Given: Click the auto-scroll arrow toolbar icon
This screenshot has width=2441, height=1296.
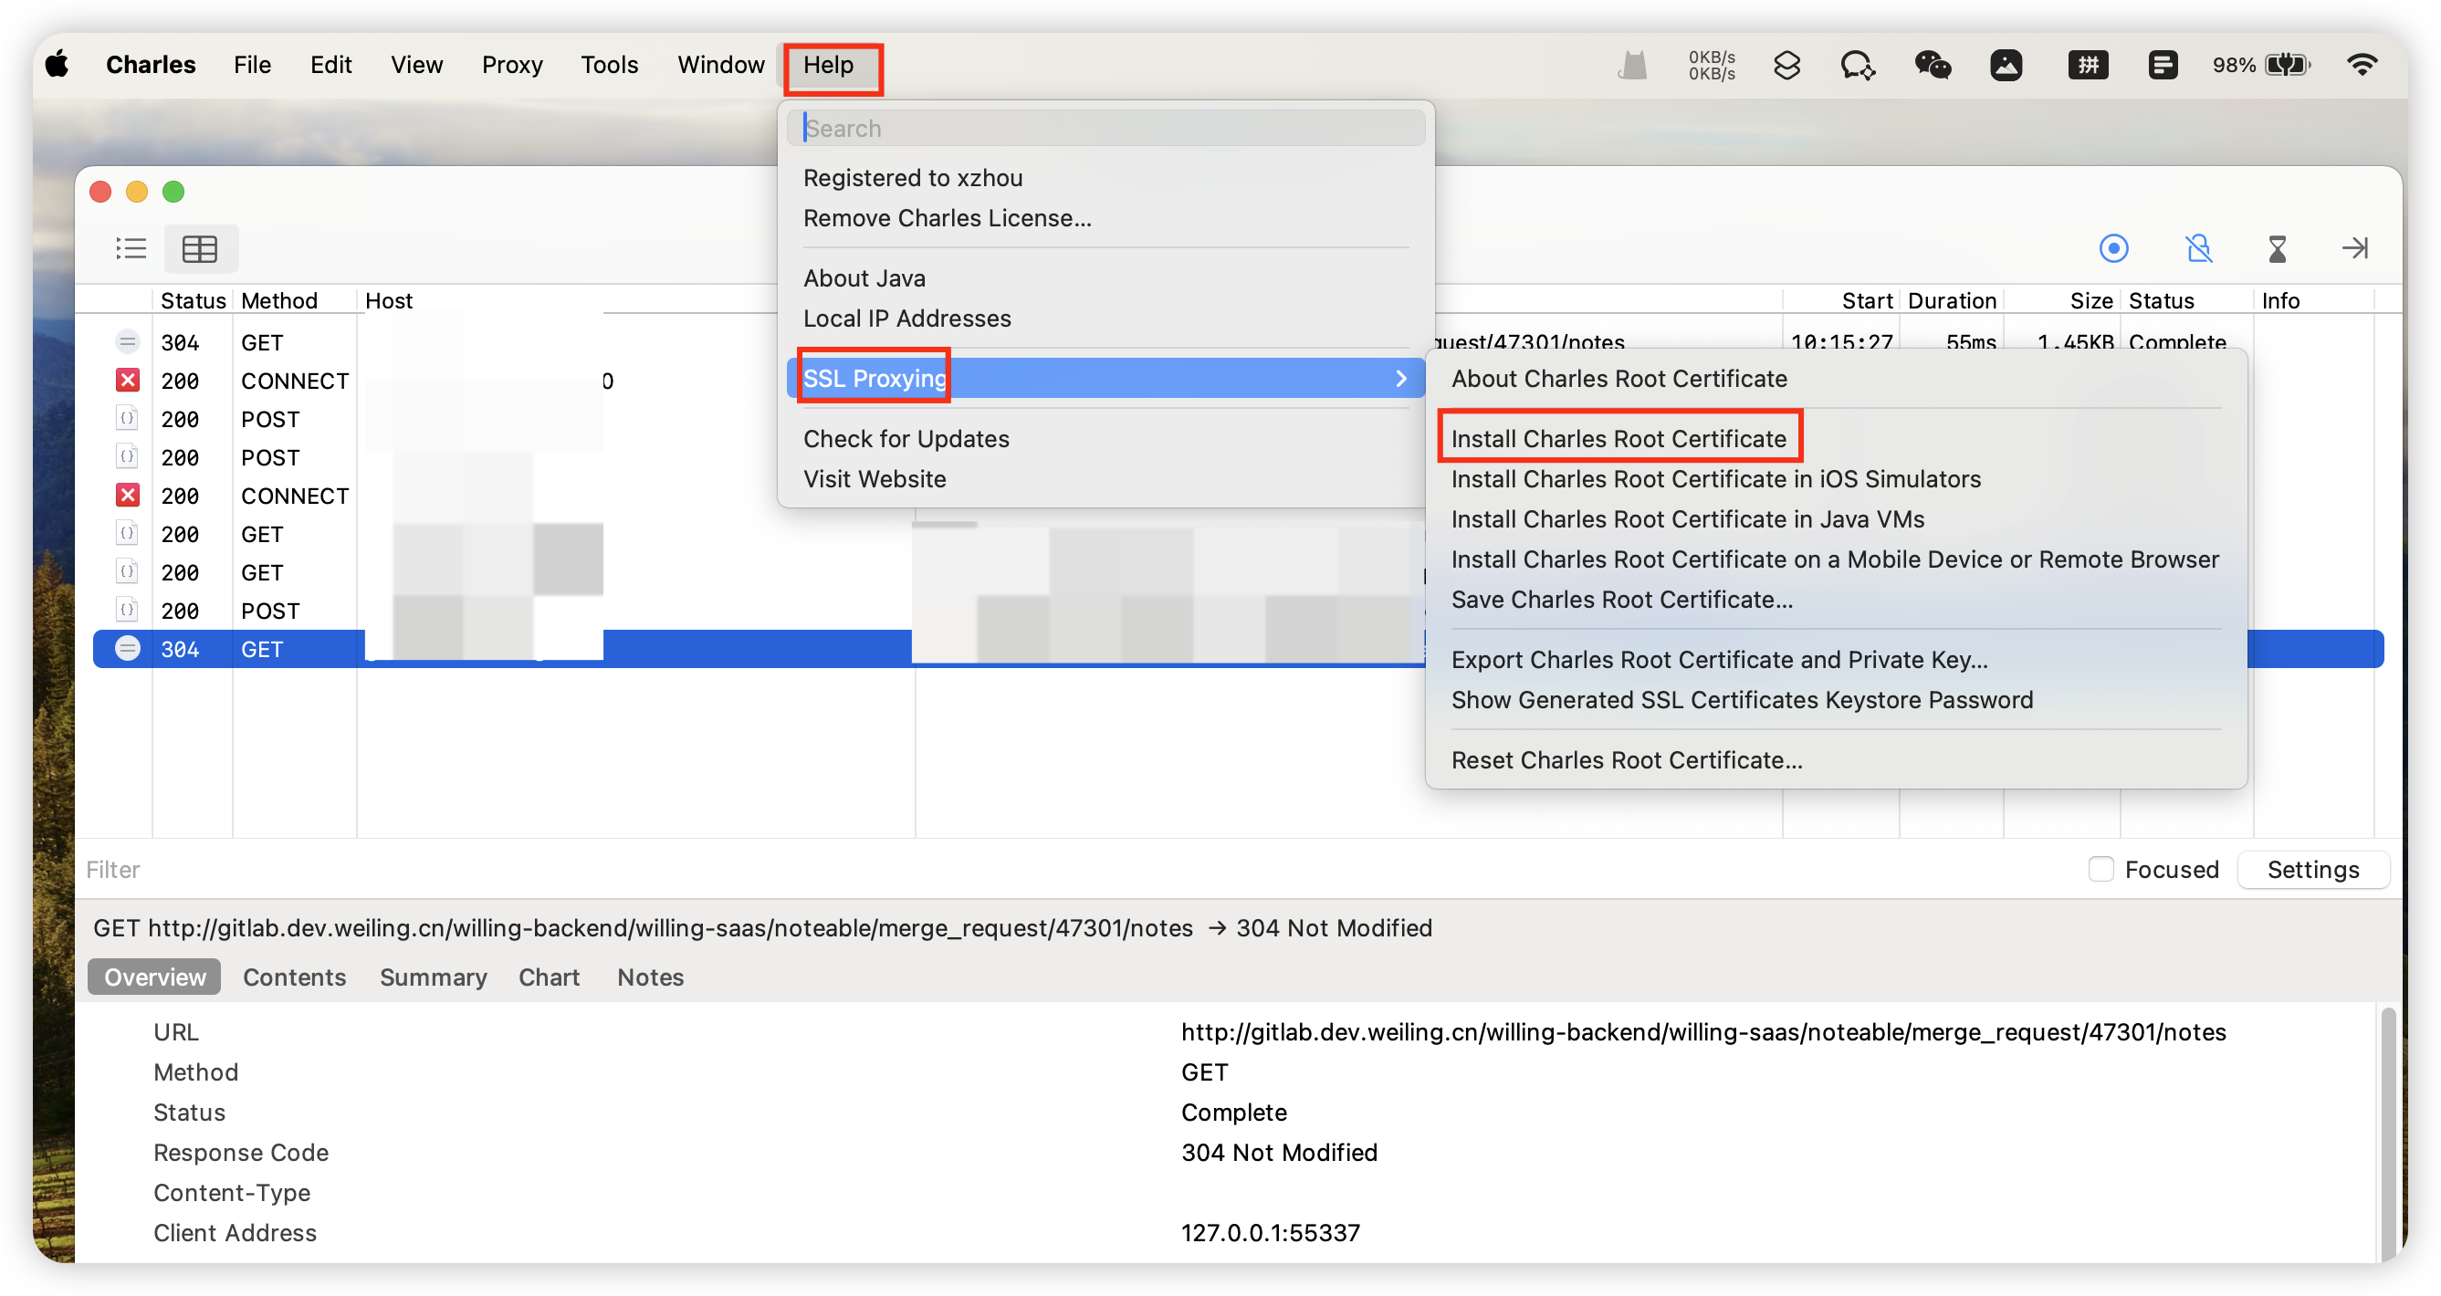Looking at the screenshot, I should [x=2355, y=248].
